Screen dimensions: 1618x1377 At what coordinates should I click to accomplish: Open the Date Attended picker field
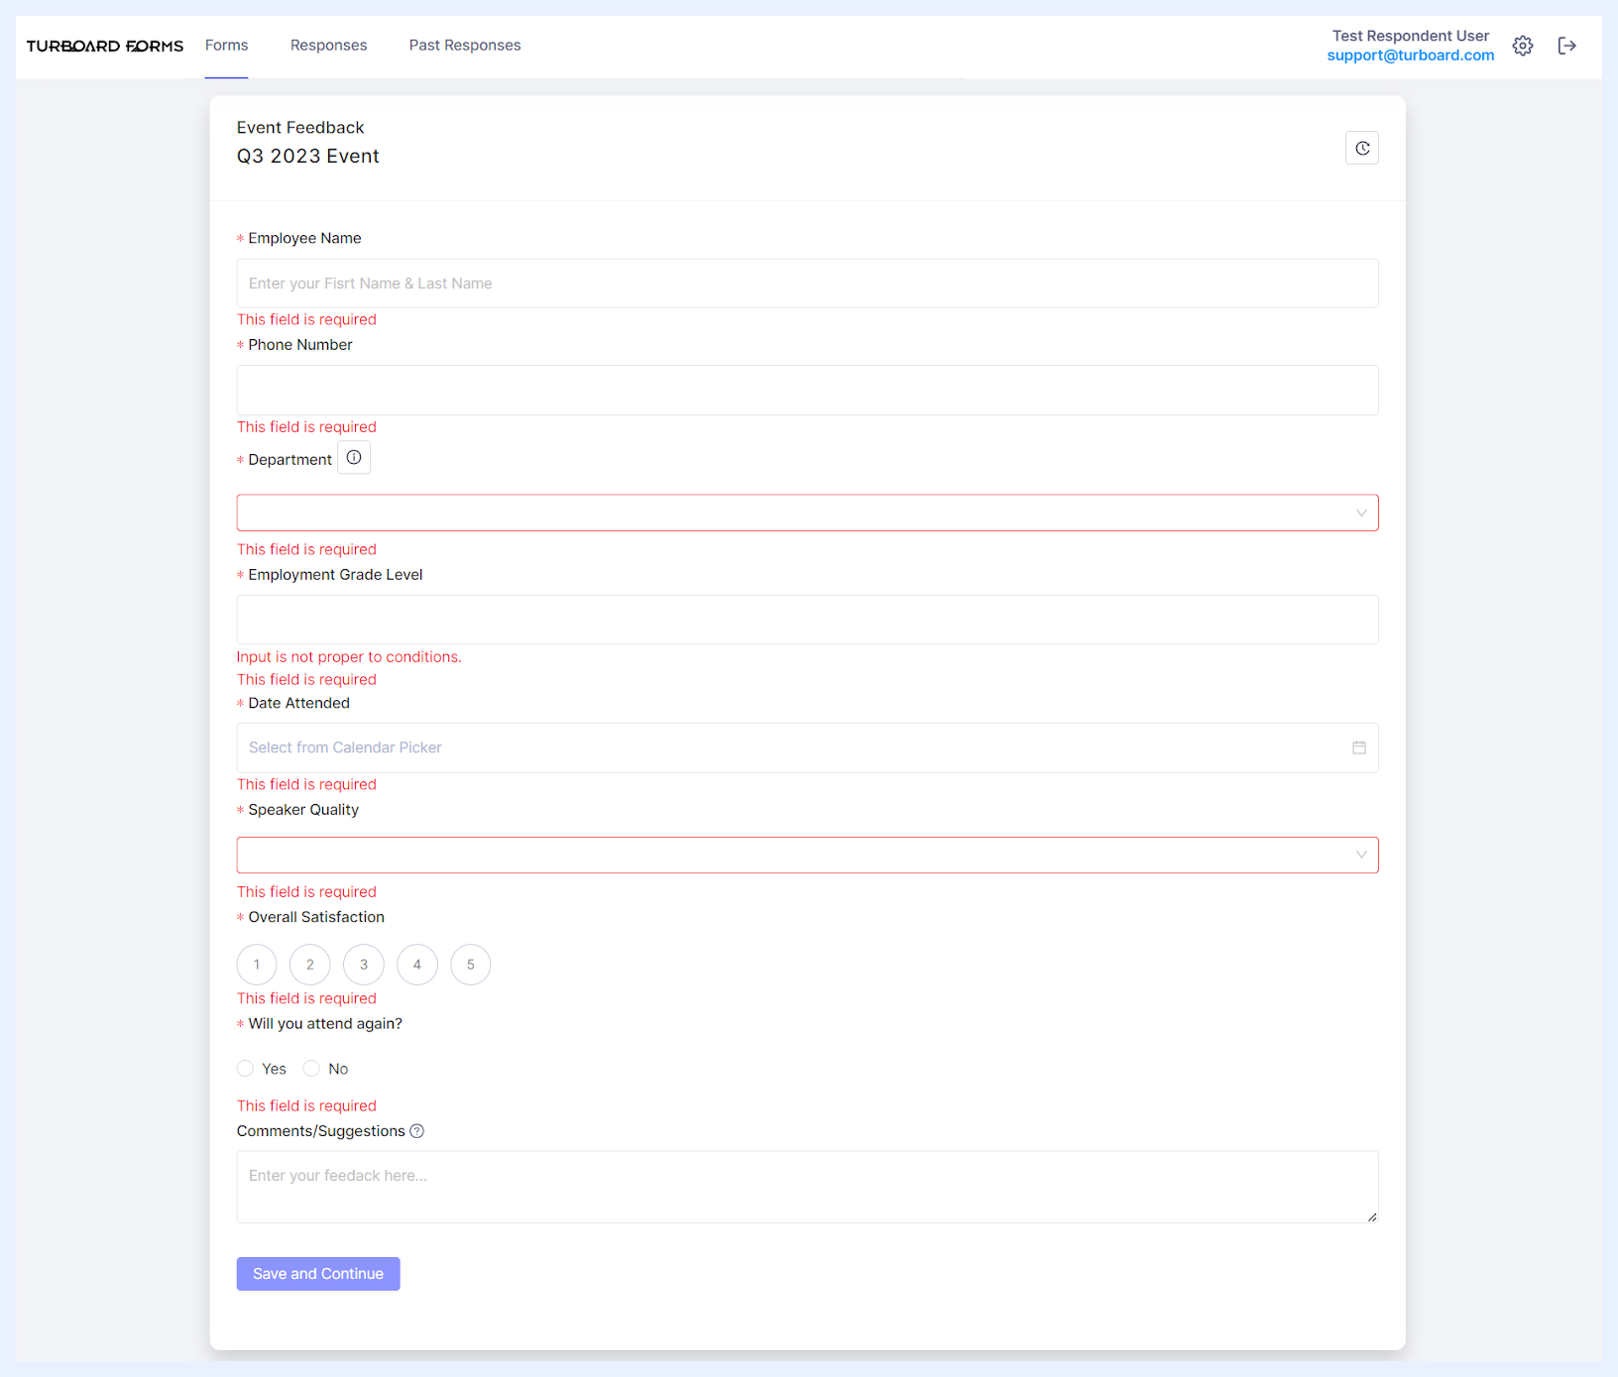(x=807, y=747)
